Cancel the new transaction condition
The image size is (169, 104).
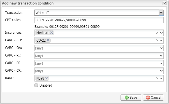153,98
